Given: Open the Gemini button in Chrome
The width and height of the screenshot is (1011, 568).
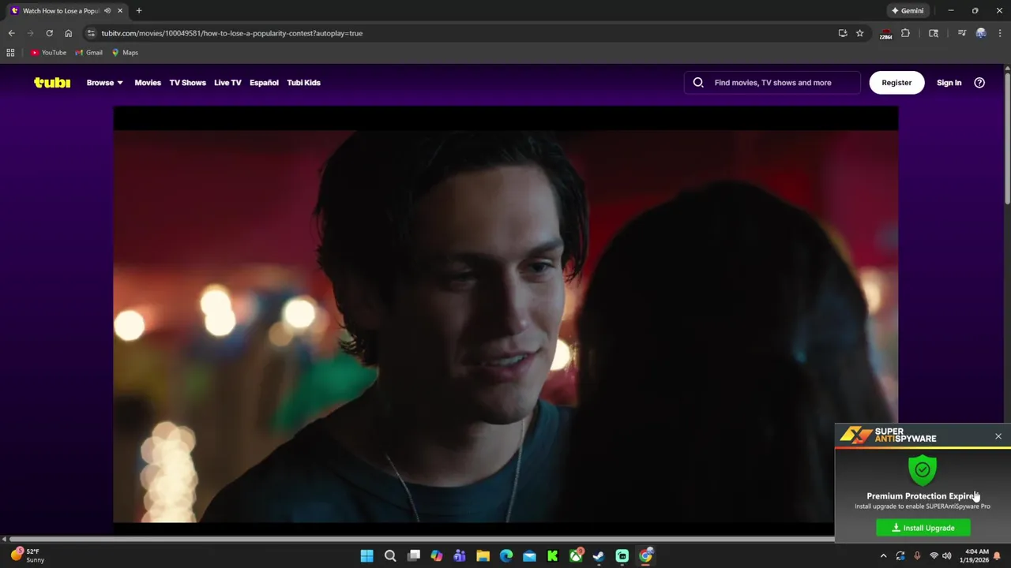Looking at the screenshot, I should [907, 11].
